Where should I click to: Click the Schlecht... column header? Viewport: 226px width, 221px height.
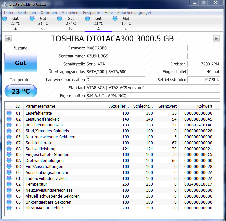[x=143, y=106]
